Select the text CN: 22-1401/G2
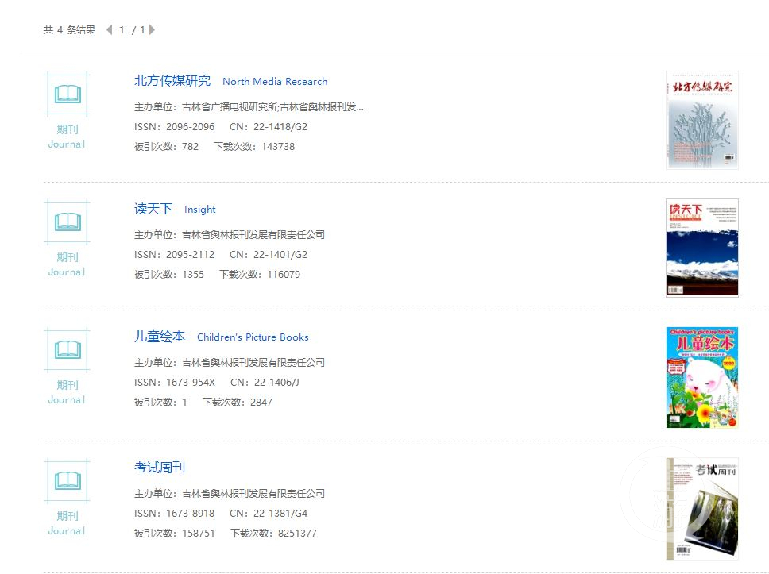The image size is (769, 574). tap(269, 255)
